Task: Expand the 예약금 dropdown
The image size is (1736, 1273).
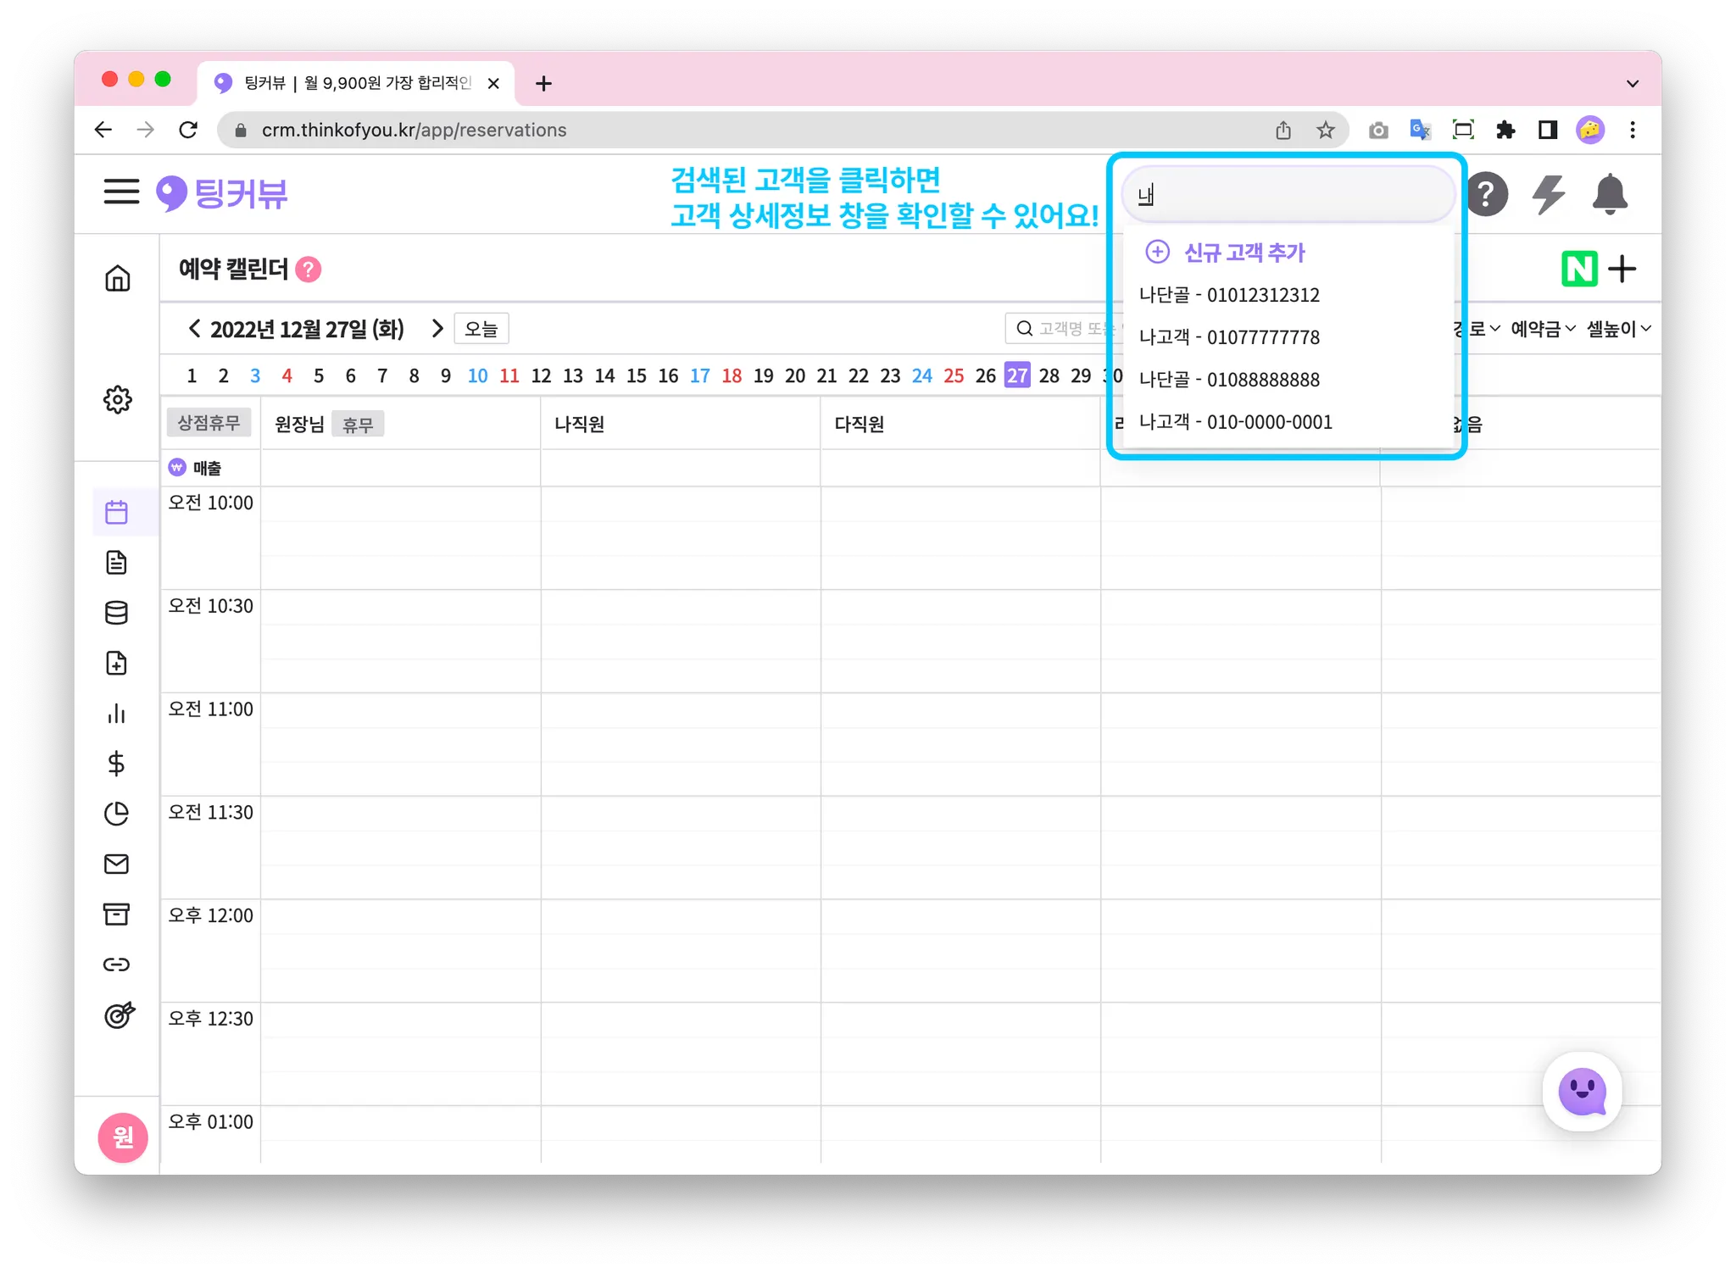Action: click(1543, 329)
